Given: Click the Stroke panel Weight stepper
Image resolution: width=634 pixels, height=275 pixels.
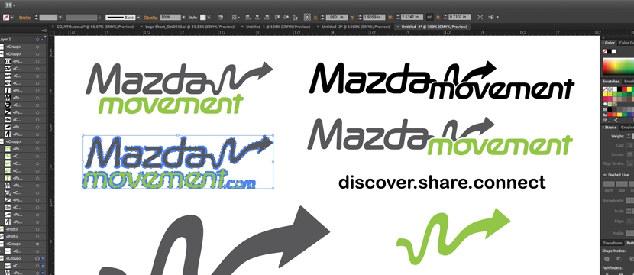Looking at the screenshot, I should click(x=629, y=136).
